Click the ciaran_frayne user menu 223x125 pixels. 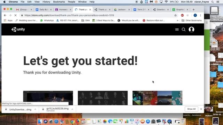(201, 2)
